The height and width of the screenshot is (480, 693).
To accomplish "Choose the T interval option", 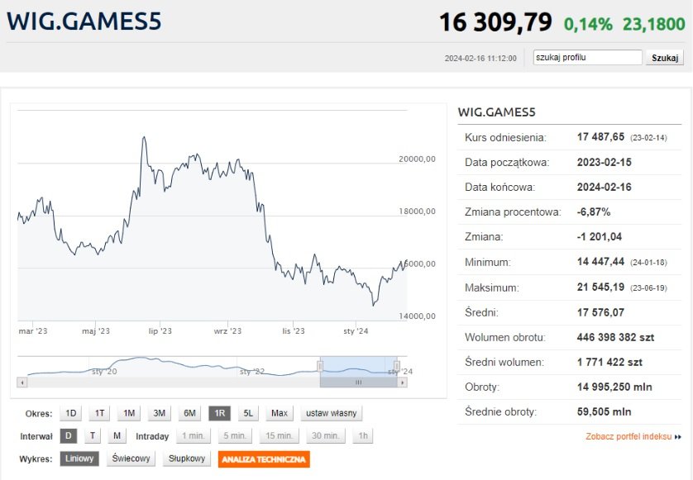I will click(x=93, y=435).
